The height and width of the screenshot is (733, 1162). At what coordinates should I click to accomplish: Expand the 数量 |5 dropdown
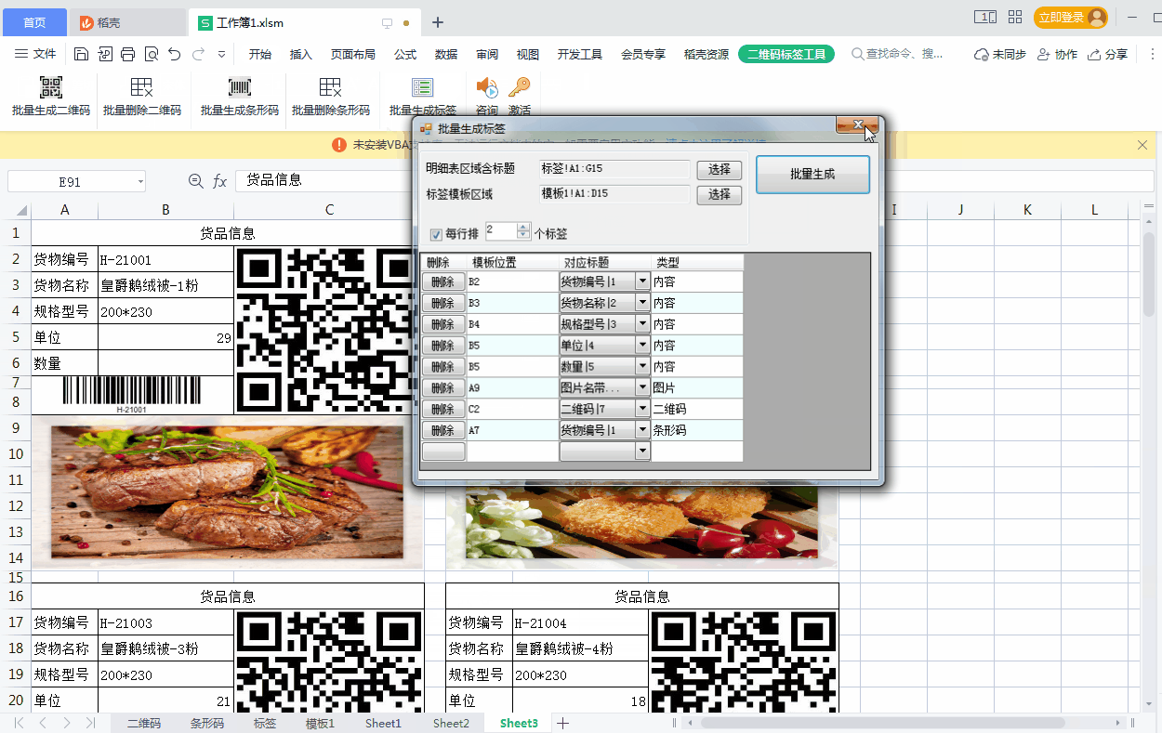coord(641,366)
